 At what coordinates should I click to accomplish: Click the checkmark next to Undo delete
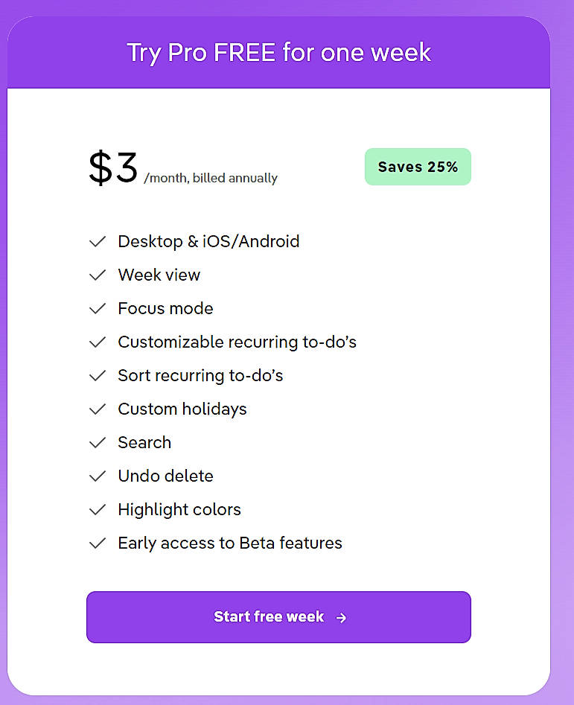point(98,476)
